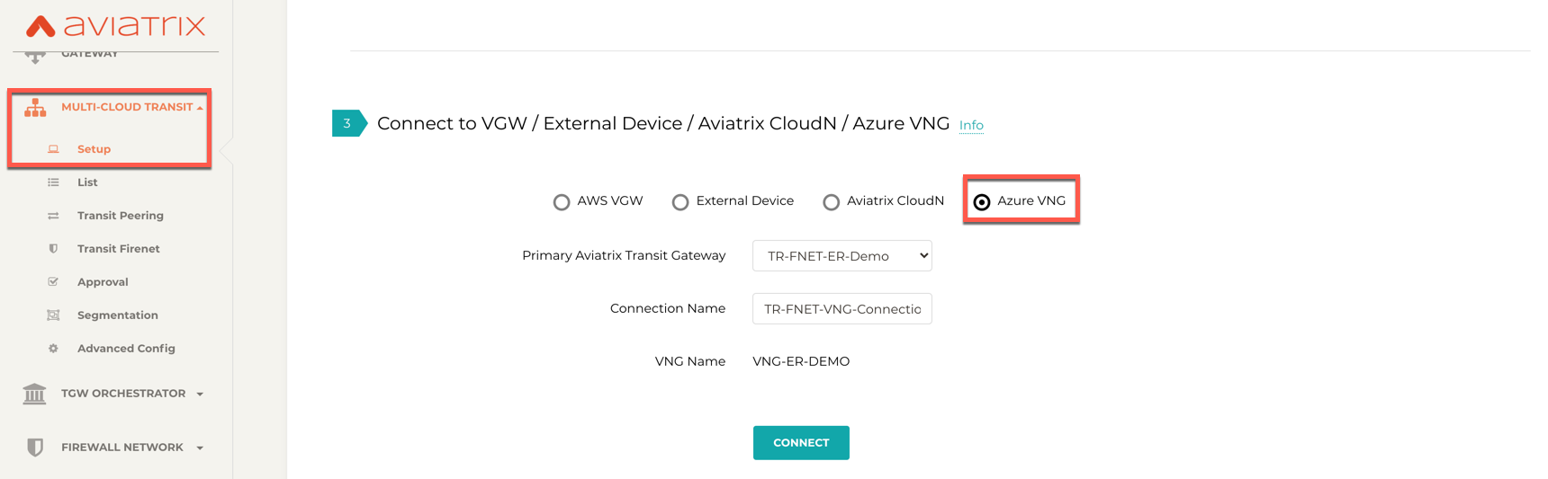
Task: Choose the External Device radio button
Action: [x=680, y=202]
